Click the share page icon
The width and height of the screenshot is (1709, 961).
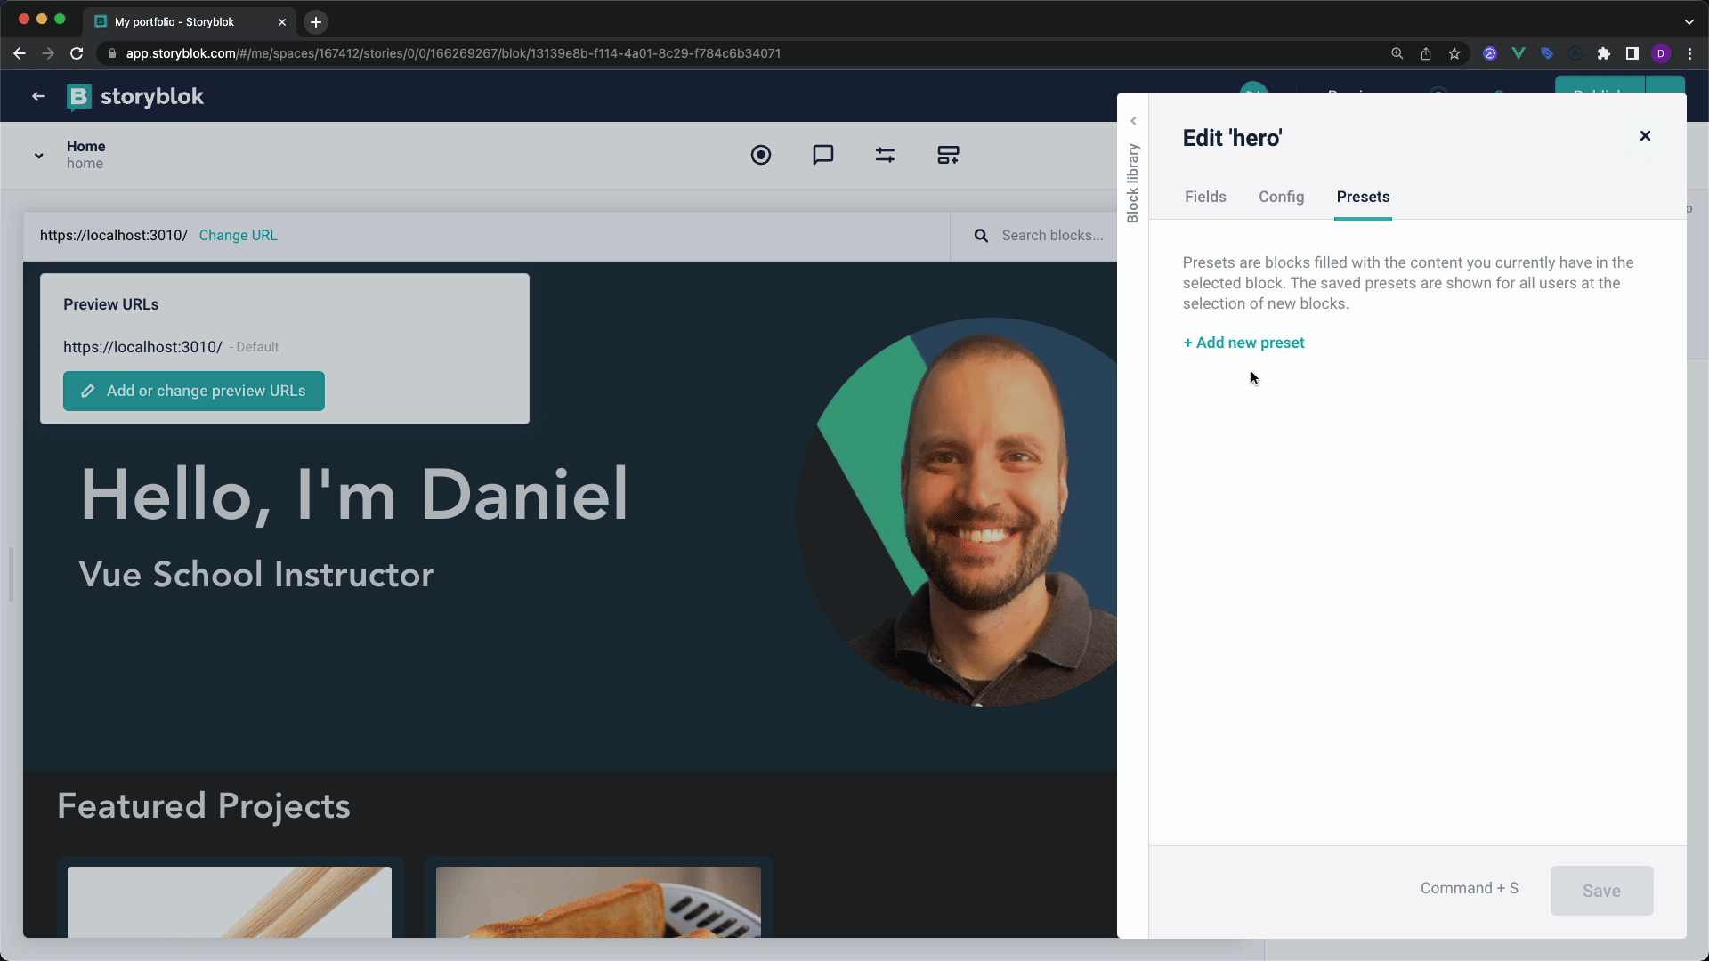pyautogui.click(x=1426, y=53)
